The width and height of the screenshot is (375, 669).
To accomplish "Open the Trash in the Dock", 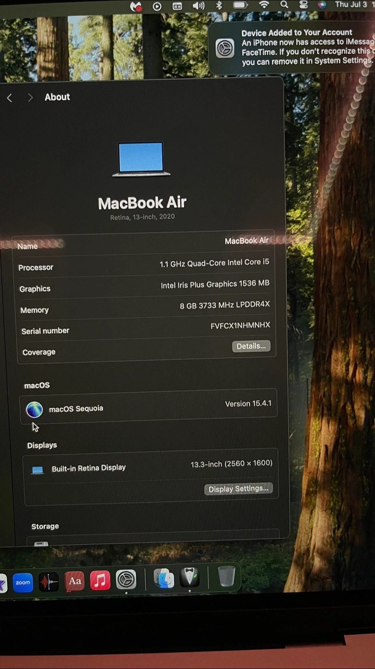I will (226, 576).
